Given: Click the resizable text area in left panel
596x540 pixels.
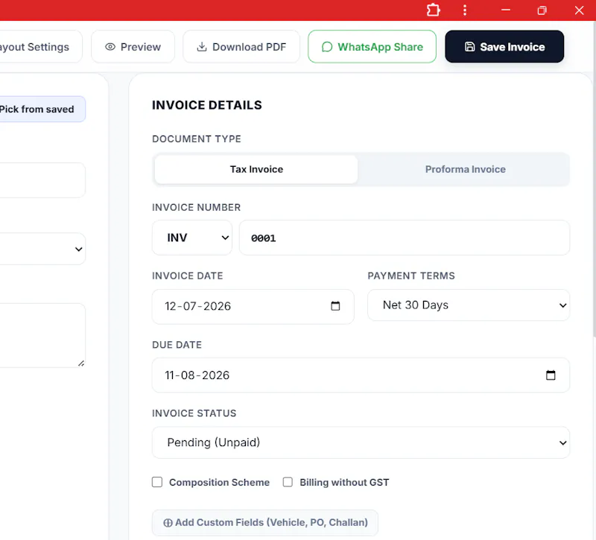Looking at the screenshot, I should (42, 335).
